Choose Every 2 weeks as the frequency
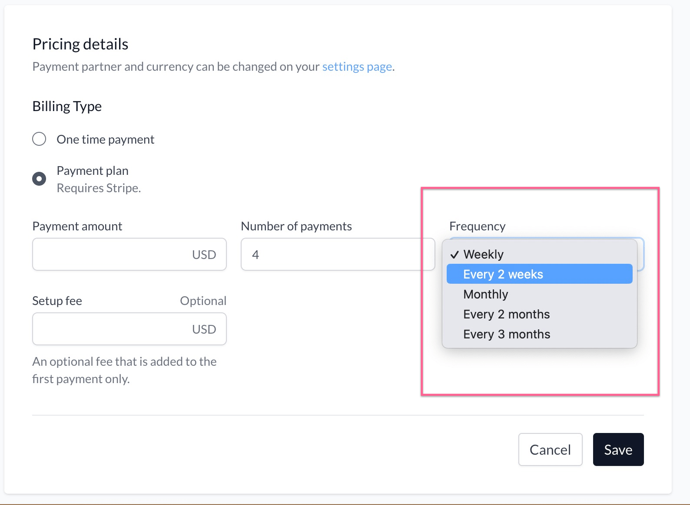This screenshot has width=690, height=505. coord(503,274)
